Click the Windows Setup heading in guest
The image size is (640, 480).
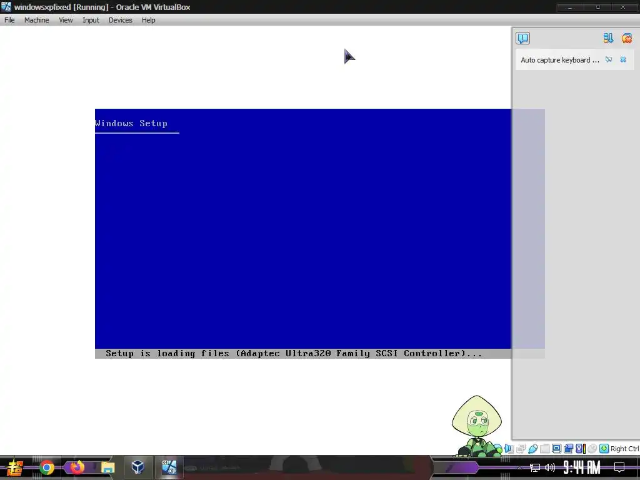(x=131, y=123)
